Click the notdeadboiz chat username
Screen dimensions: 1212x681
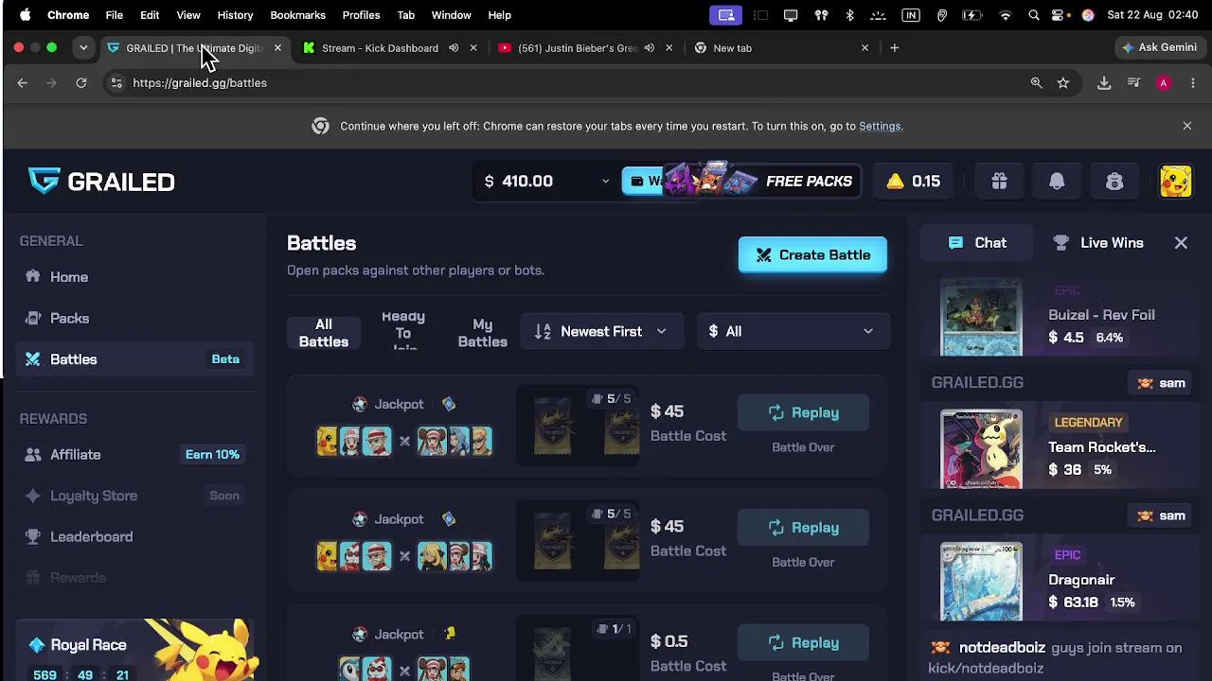(x=1002, y=648)
